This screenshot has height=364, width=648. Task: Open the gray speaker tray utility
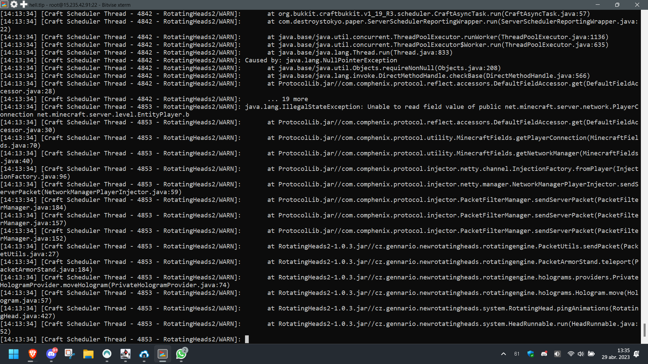click(558, 354)
